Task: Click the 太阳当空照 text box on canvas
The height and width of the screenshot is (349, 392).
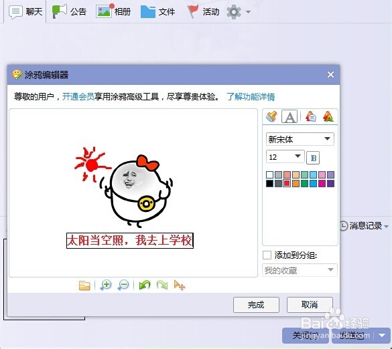Action: pos(130,241)
